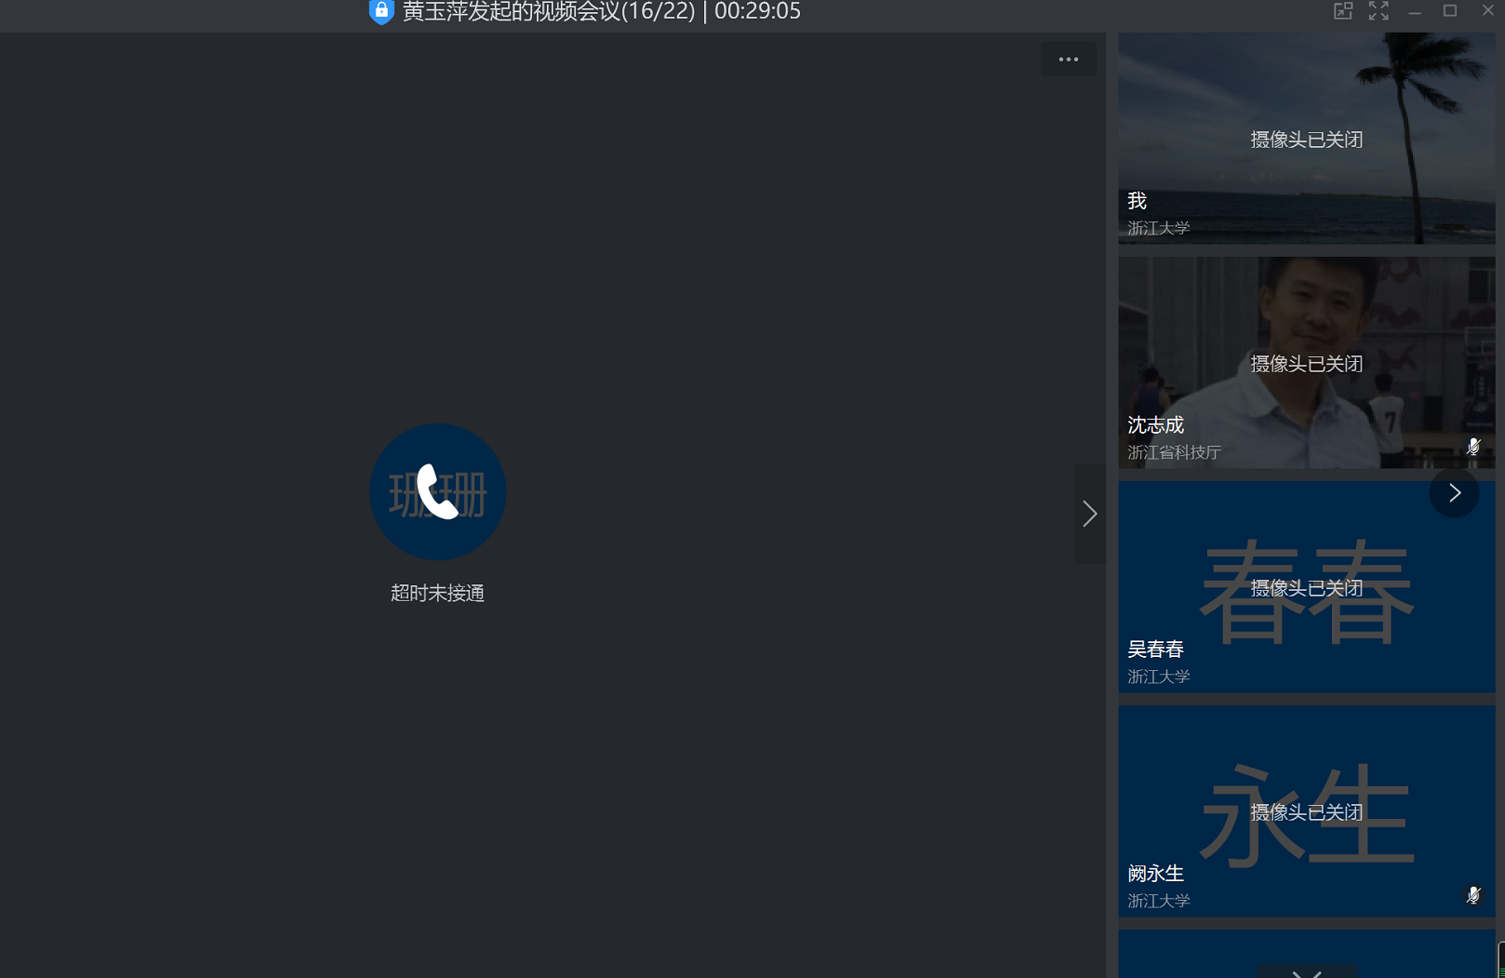The width and height of the screenshot is (1505, 978).
Task: Click the 珊珊 phone call avatar
Action: (x=438, y=492)
